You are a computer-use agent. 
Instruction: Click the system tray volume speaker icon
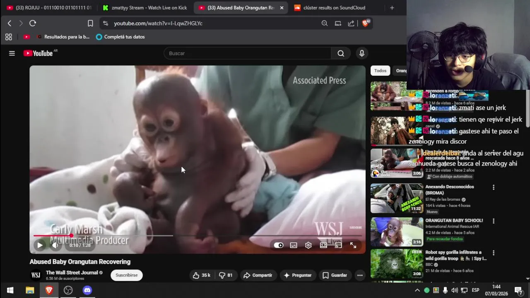click(455, 290)
